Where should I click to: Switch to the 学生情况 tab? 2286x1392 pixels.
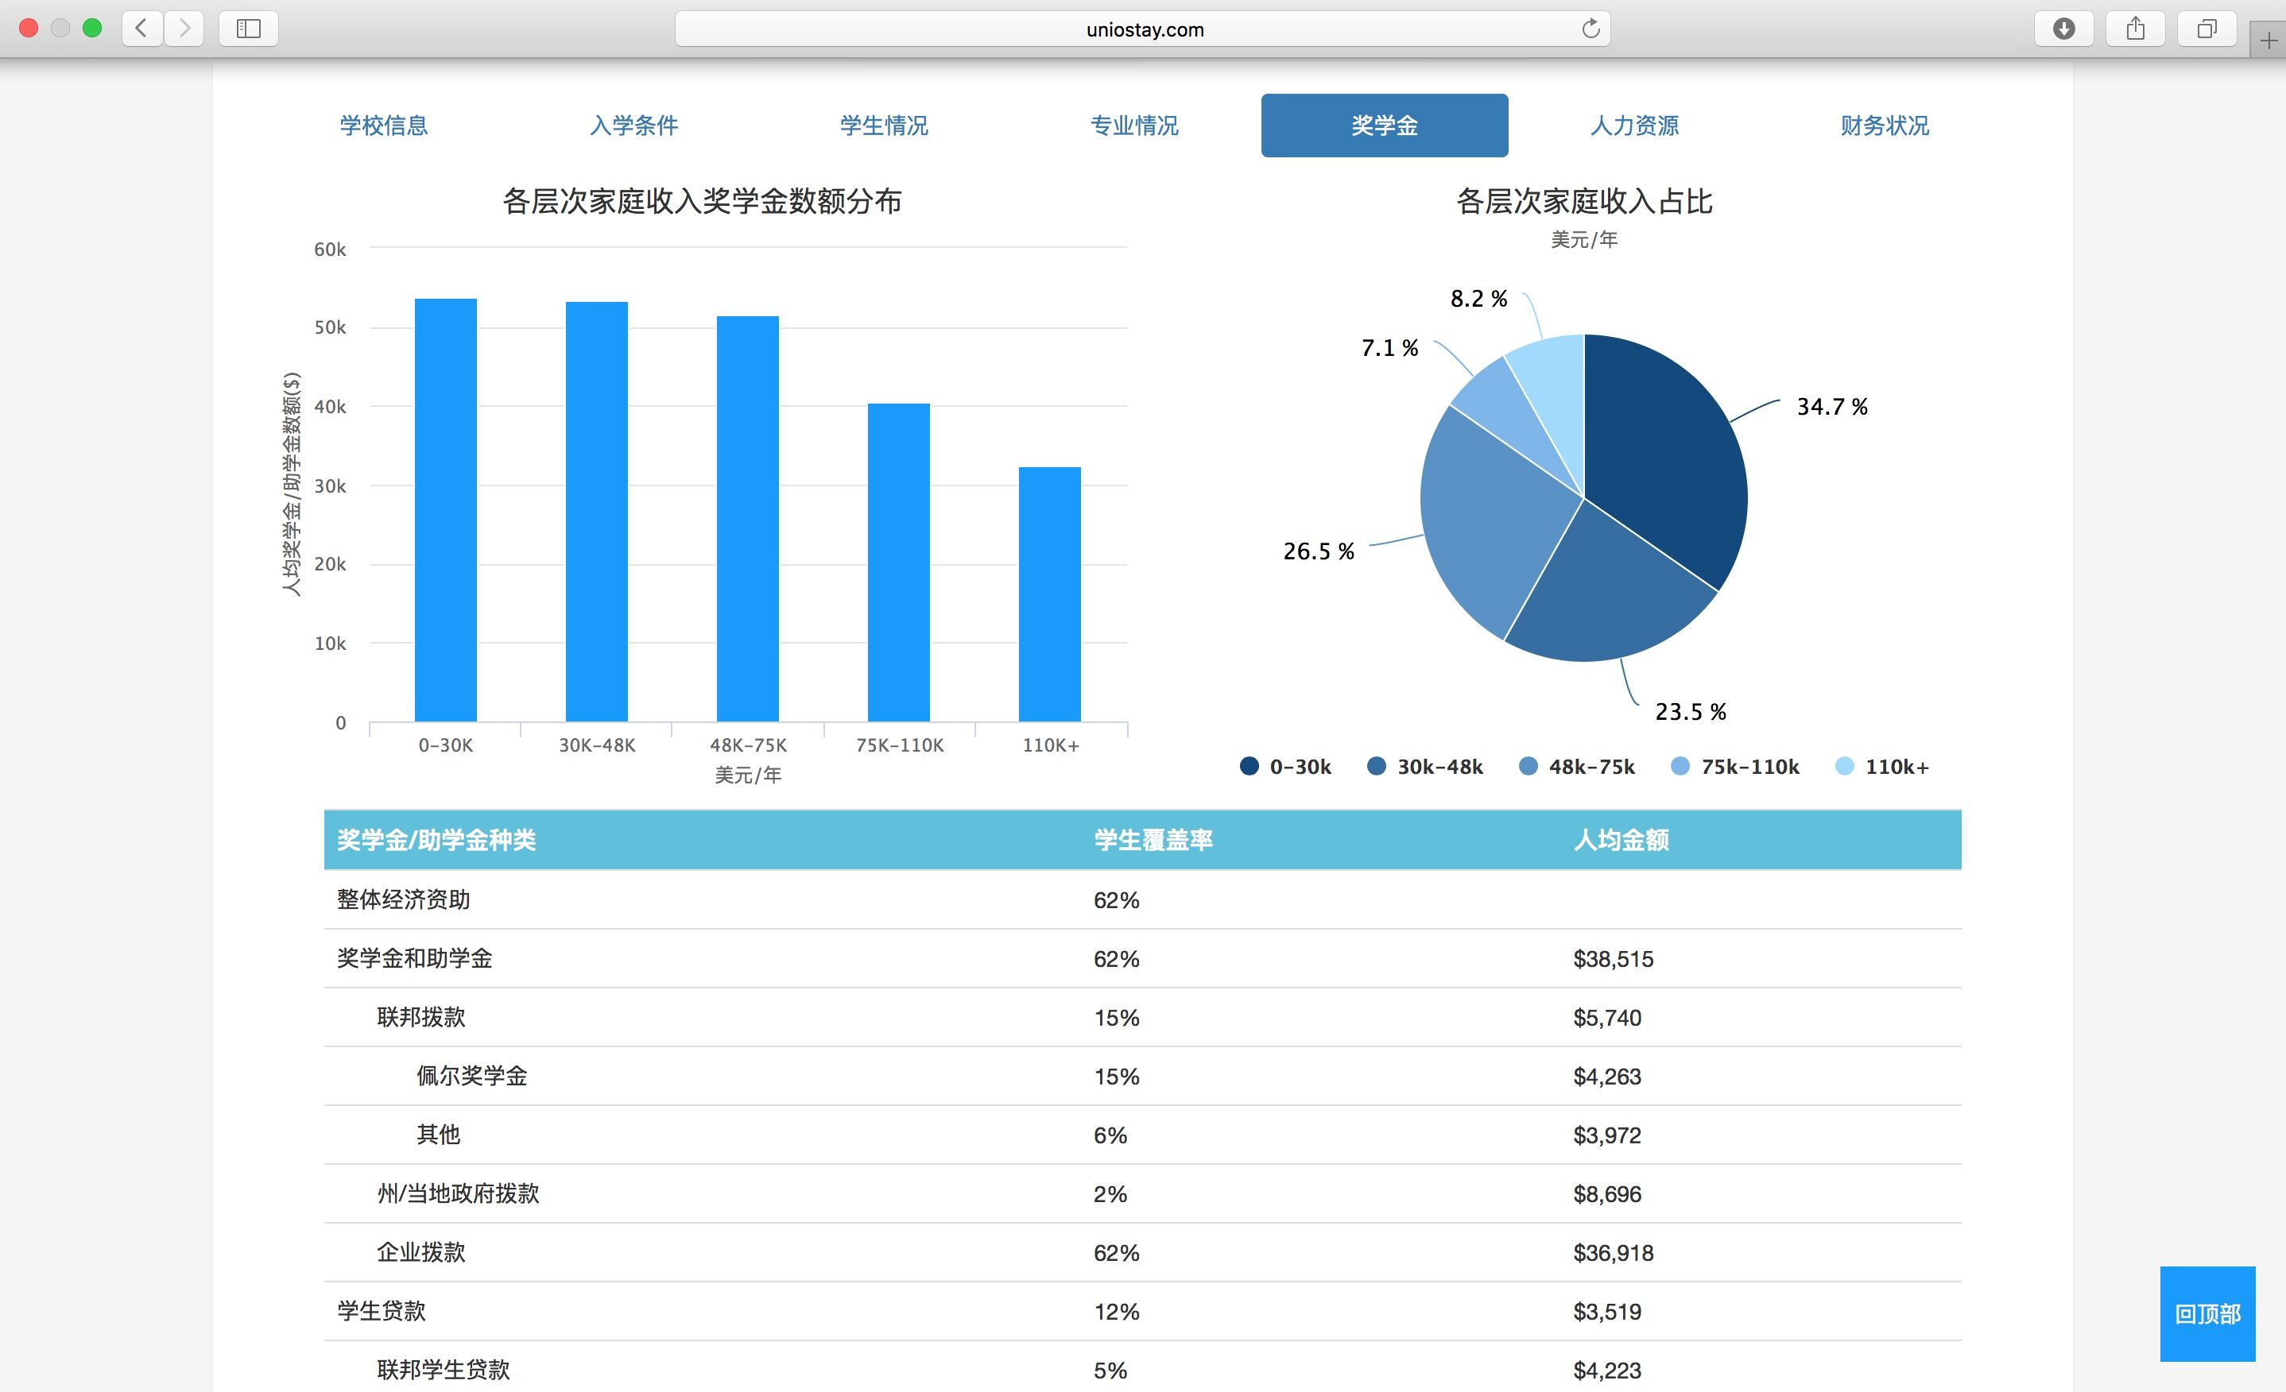tap(884, 126)
